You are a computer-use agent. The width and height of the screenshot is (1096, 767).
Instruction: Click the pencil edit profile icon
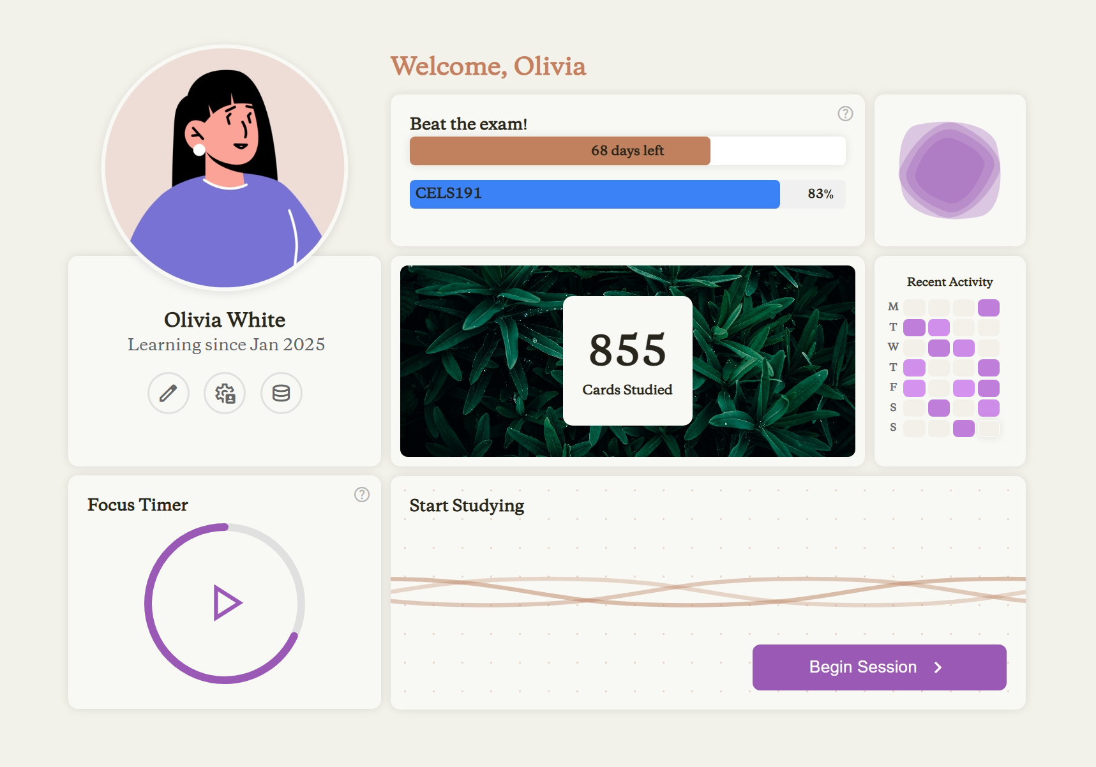(x=169, y=393)
